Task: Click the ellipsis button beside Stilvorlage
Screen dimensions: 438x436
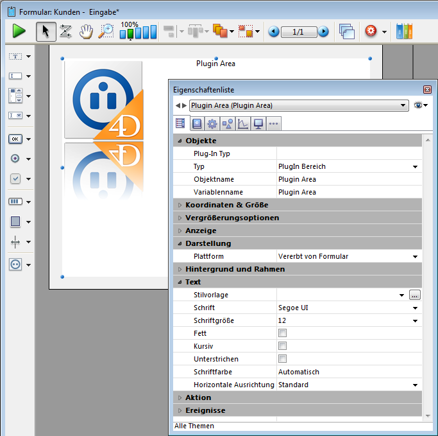Action: click(415, 295)
